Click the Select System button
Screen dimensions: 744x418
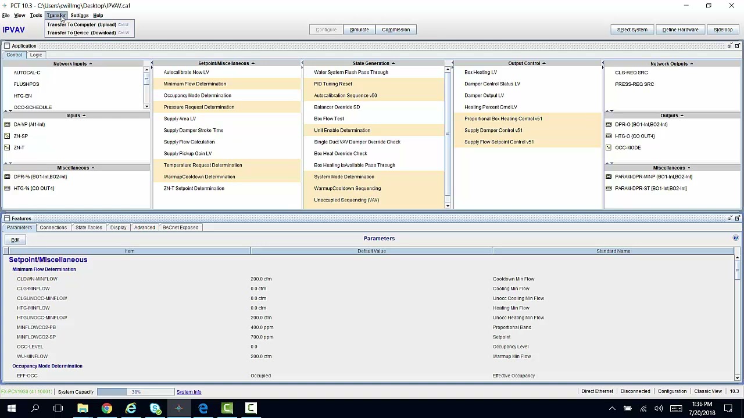pos(632,30)
